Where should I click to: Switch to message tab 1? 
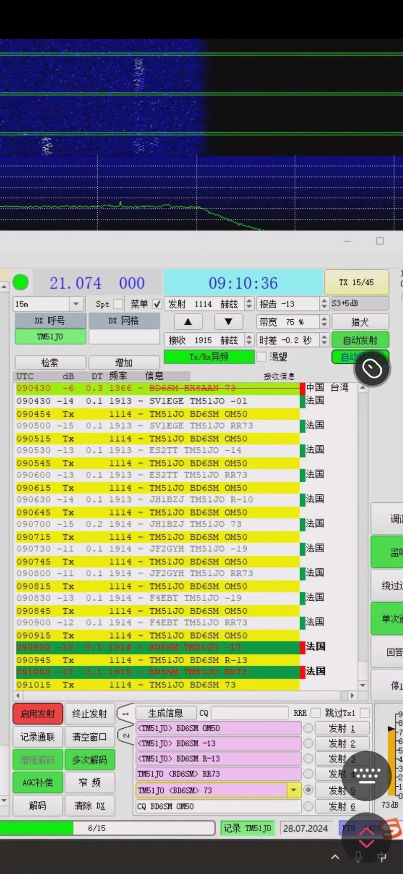[x=125, y=714]
